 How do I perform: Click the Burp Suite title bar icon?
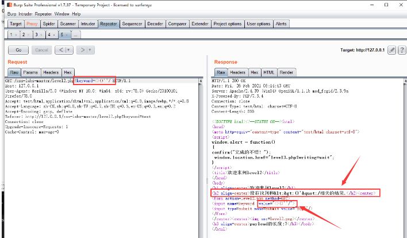point(10,5)
